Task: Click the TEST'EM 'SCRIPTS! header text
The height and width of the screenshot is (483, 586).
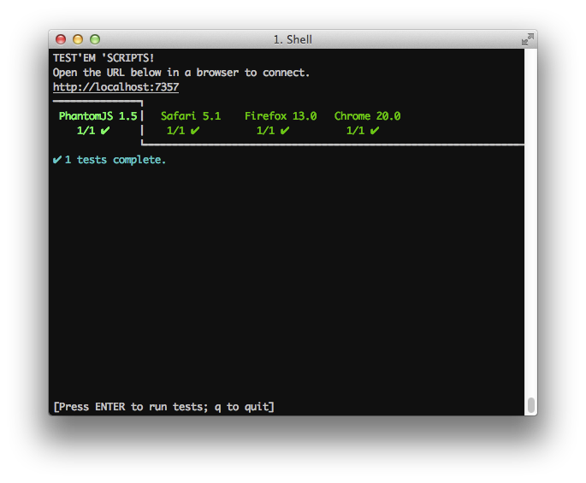Action: coord(104,58)
